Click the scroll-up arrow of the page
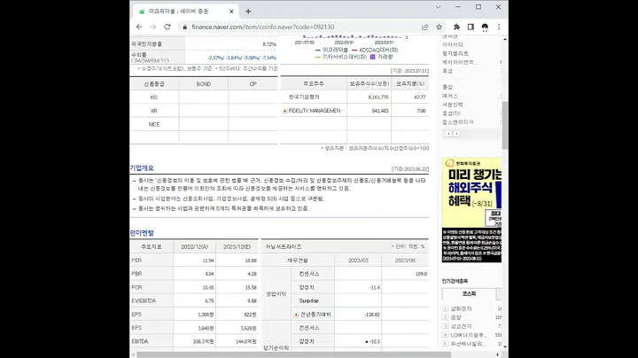Screen dimensions: 638x358 tap(505, 39)
